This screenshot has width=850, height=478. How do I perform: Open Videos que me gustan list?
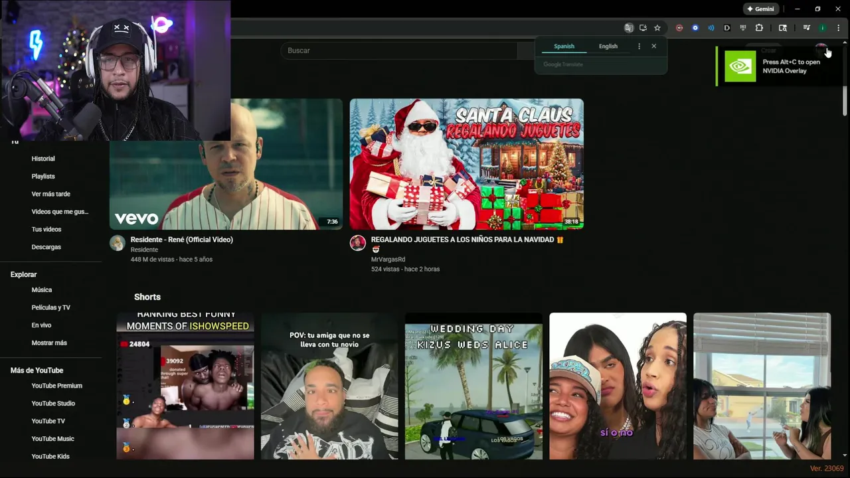coord(60,212)
